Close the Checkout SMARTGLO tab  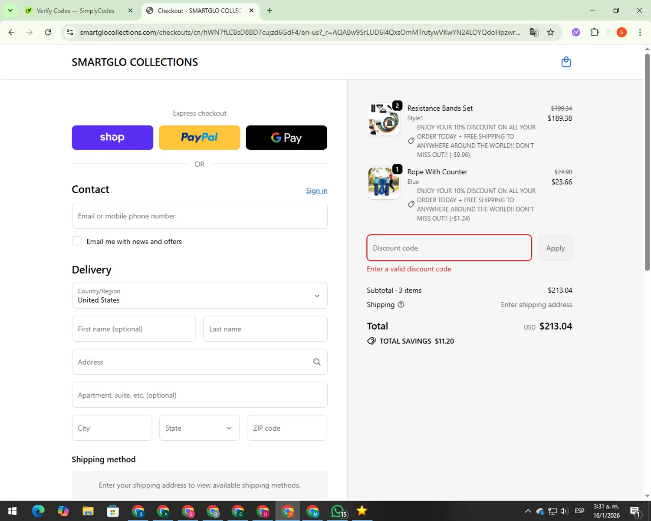(x=251, y=10)
